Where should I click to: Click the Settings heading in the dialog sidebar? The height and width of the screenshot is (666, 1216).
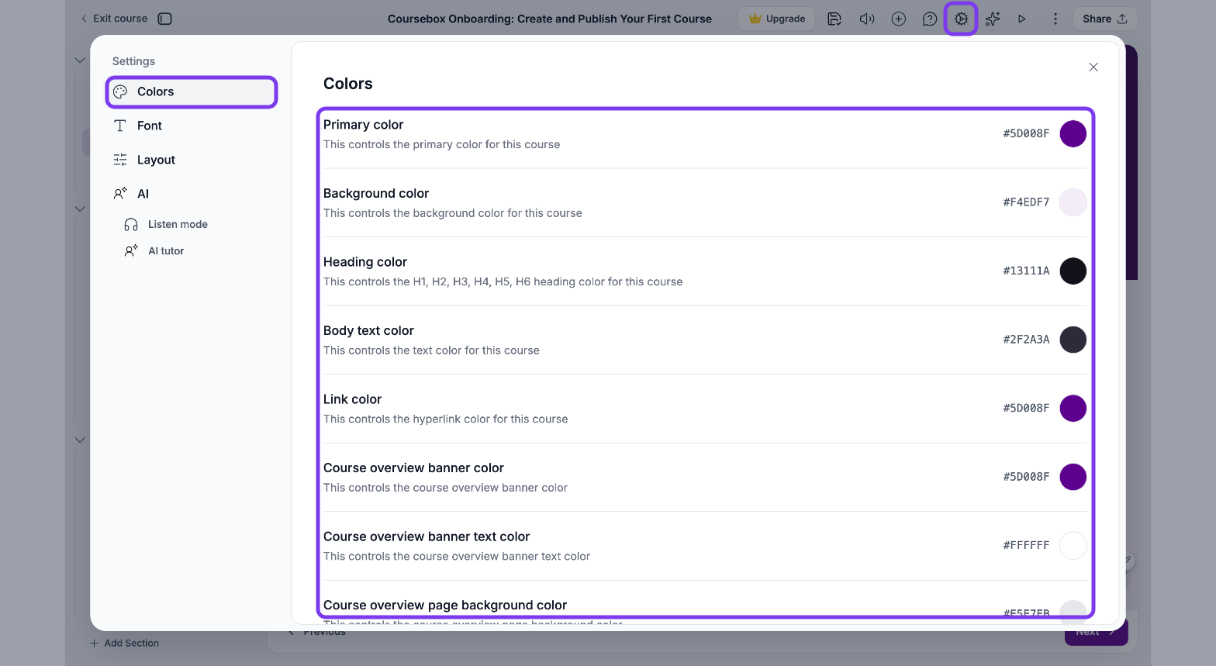133,61
